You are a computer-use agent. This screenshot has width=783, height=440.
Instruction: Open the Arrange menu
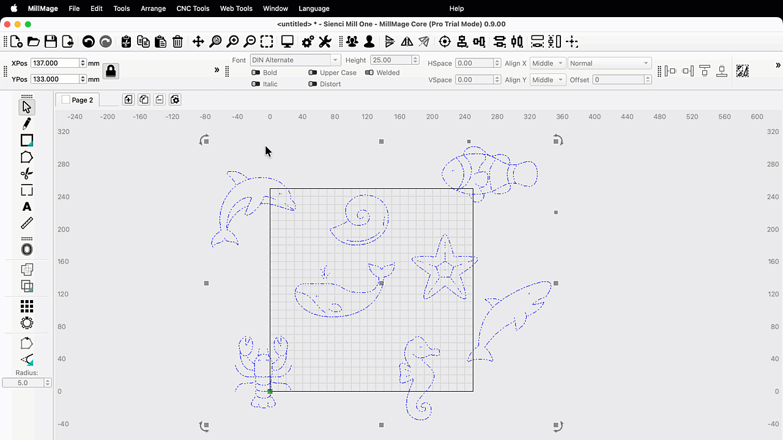153,9
